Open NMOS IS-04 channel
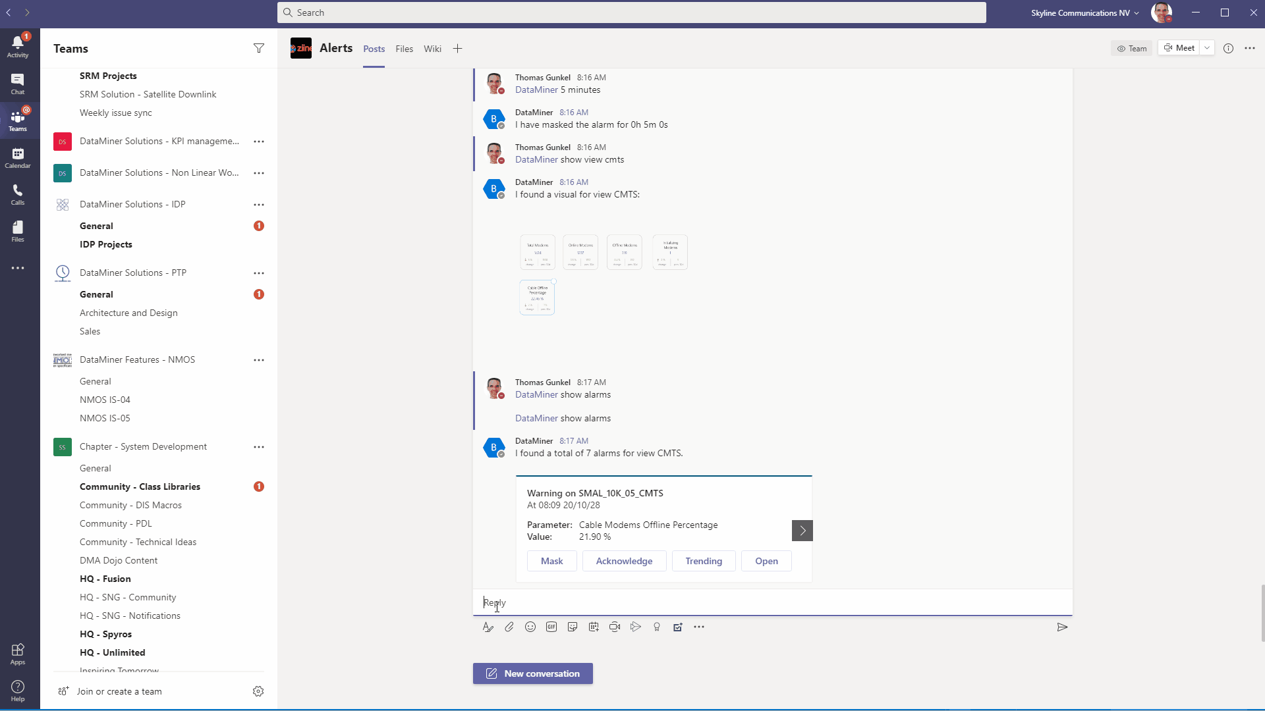This screenshot has width=1265, height=711. pyautogui.click(x=105, y=400)
